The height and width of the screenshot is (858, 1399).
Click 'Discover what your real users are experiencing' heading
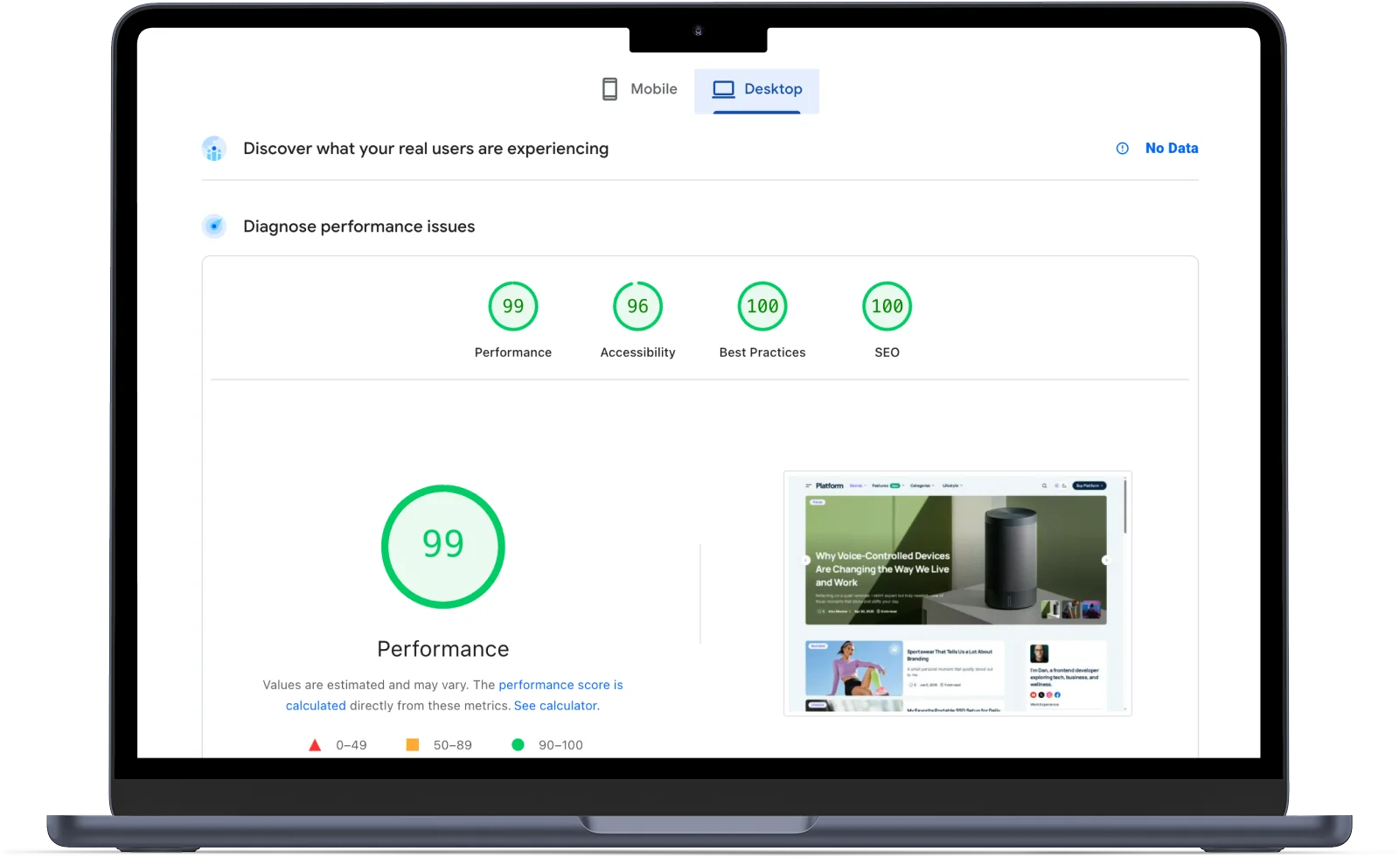(426, 149)
